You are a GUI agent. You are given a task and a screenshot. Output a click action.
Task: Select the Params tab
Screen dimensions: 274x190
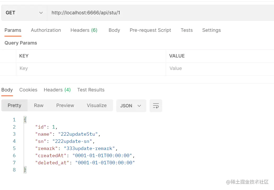tap(13, 30)
